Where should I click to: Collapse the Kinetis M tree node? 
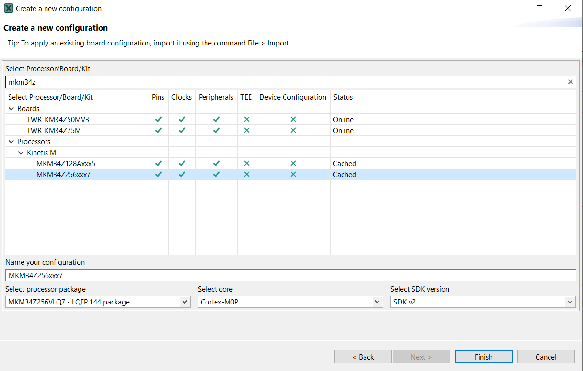click(x=21, y=153)
